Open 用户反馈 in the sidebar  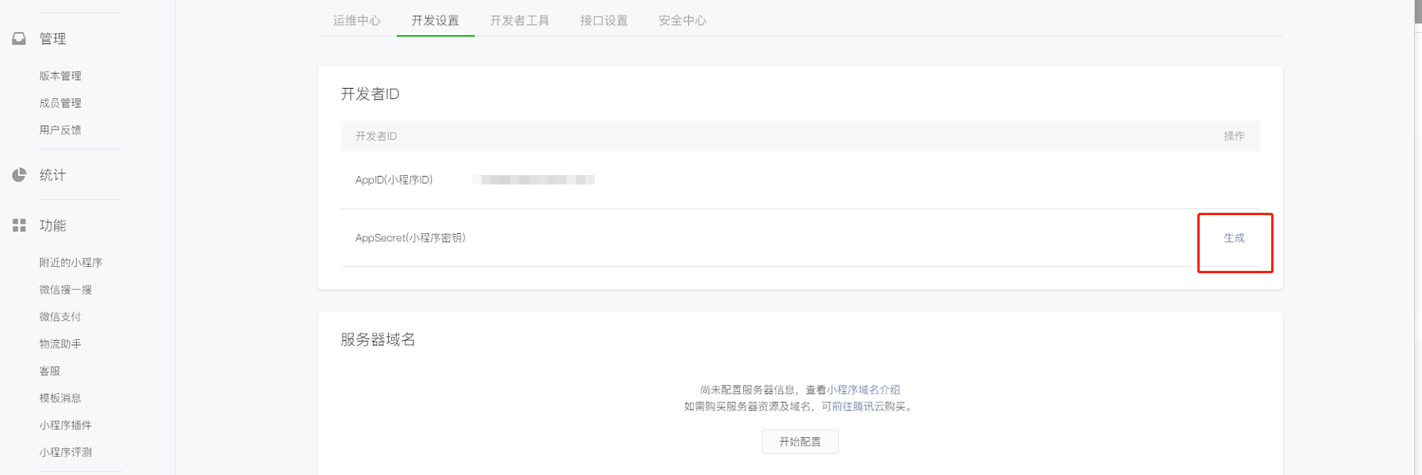(60, 130)
